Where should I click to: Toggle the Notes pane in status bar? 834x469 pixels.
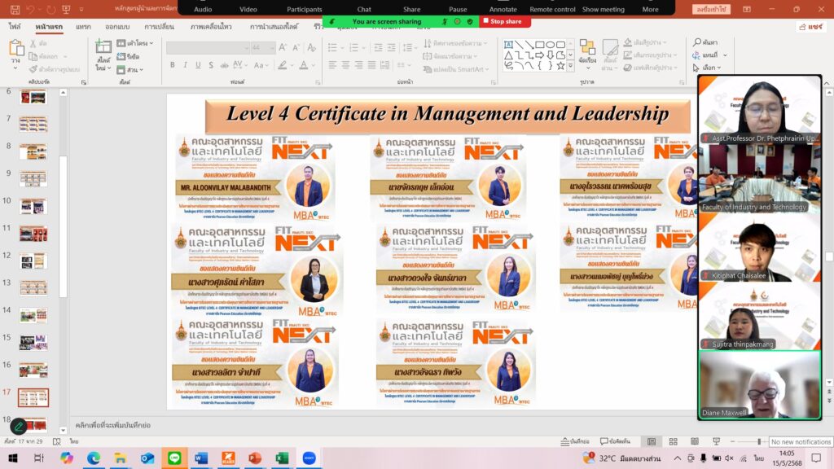[x=574, y=441]
